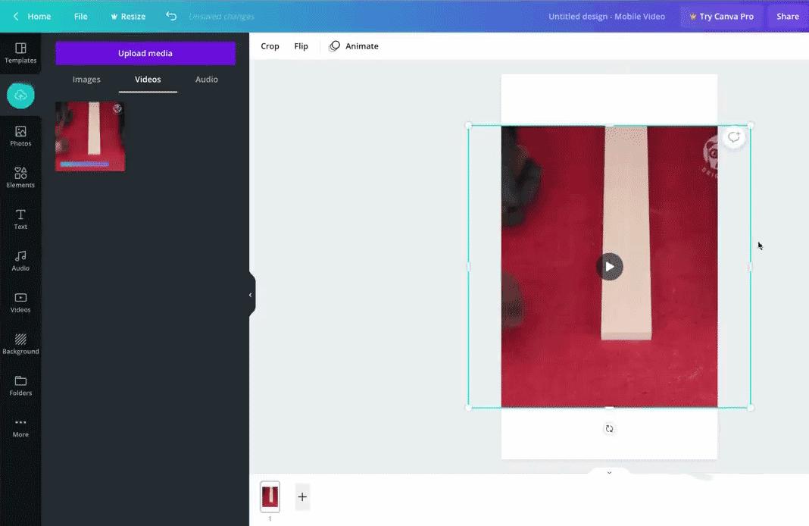Select the uploaded video thumbnail
This screenshot has height=526, width=809.
pos(90,136)
